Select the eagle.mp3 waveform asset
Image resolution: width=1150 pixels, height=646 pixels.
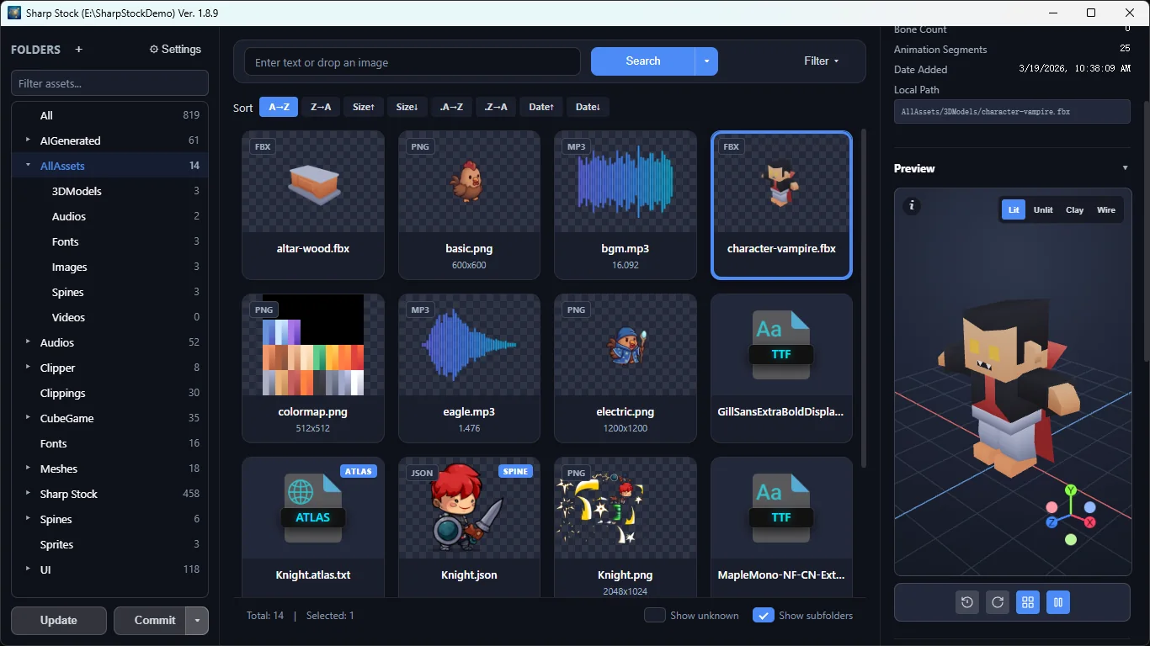pos(469,345)
